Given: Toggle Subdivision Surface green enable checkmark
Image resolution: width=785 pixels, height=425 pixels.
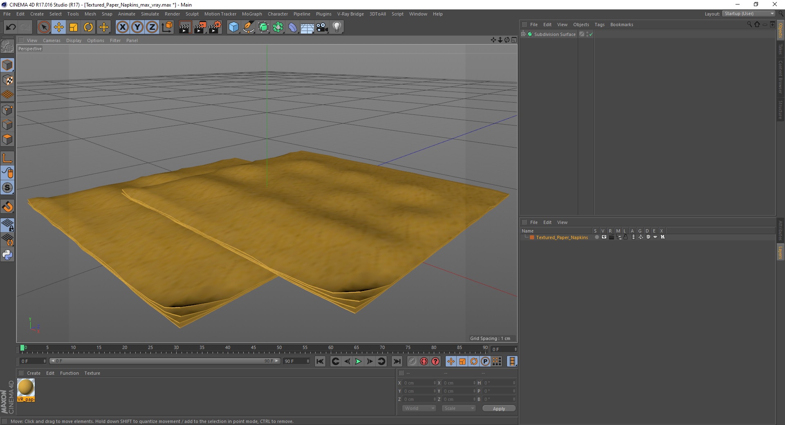Looking at the screenshot, I should click(x=591, y=35).
